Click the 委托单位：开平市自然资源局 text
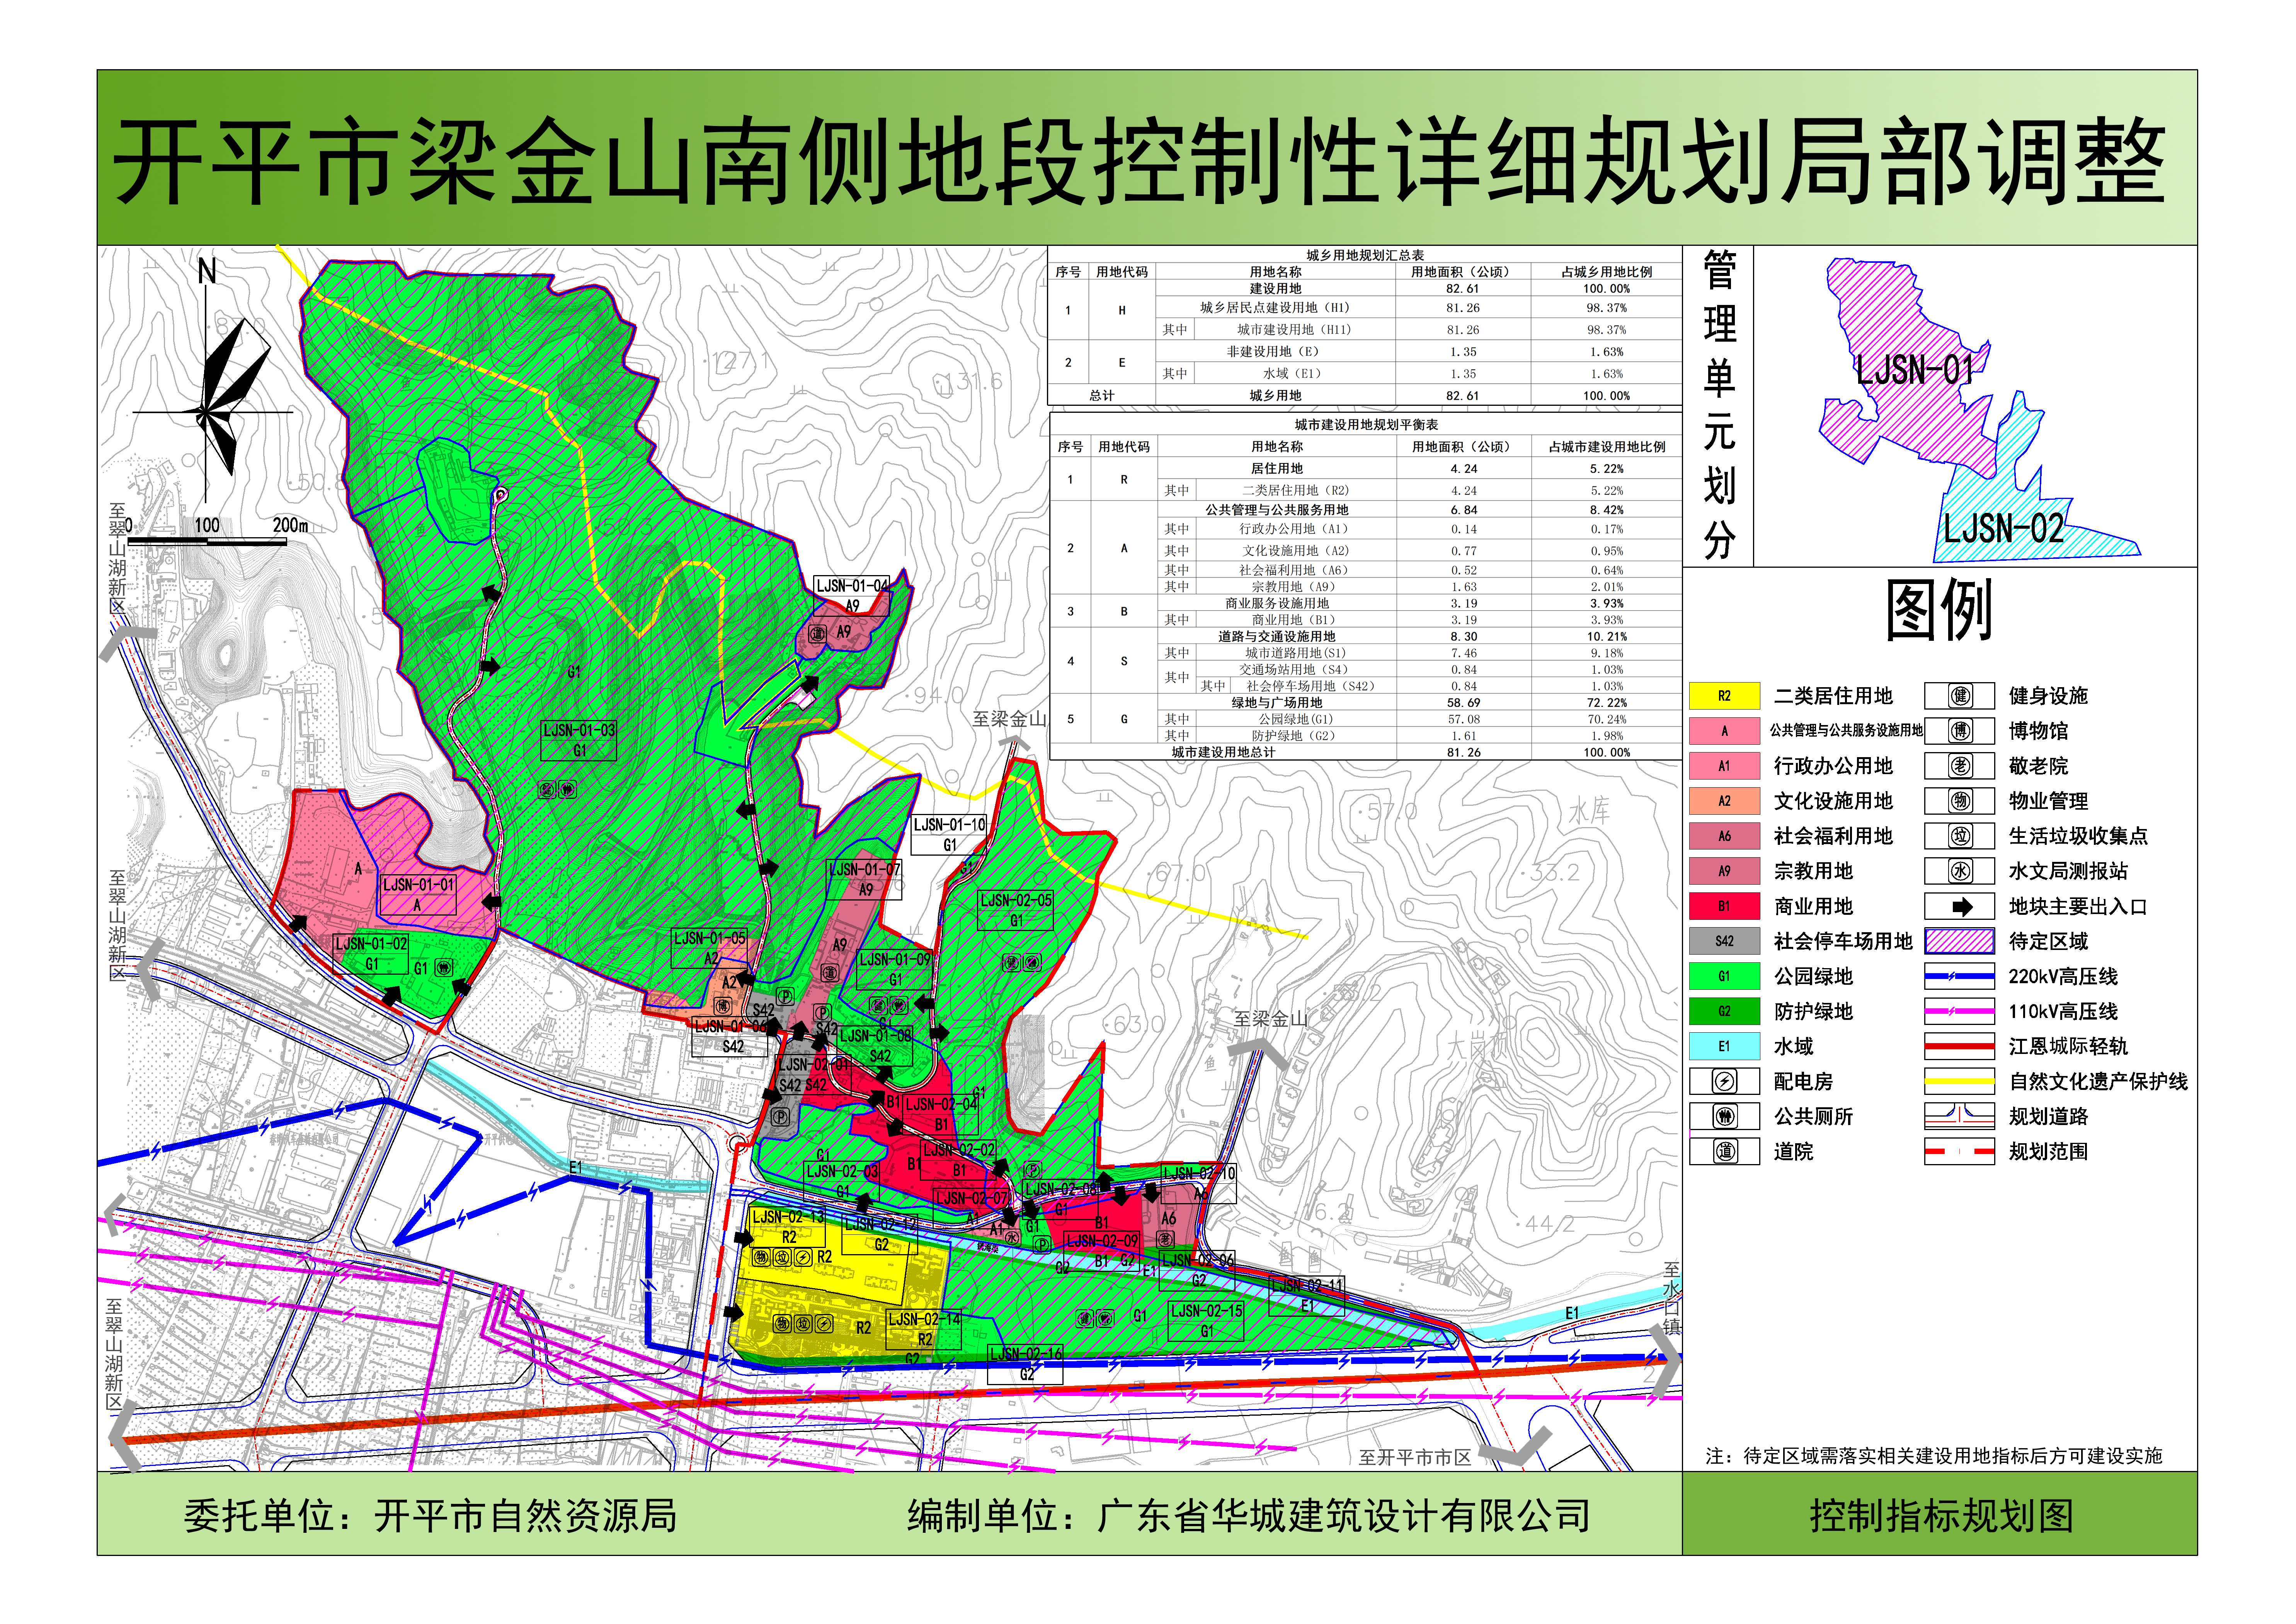The height and width of the screenshot is (1624, 2296). 430,1516
